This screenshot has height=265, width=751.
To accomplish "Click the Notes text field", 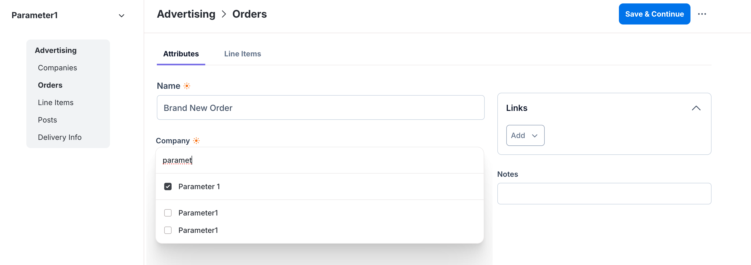I will click(x=604, y=194).
